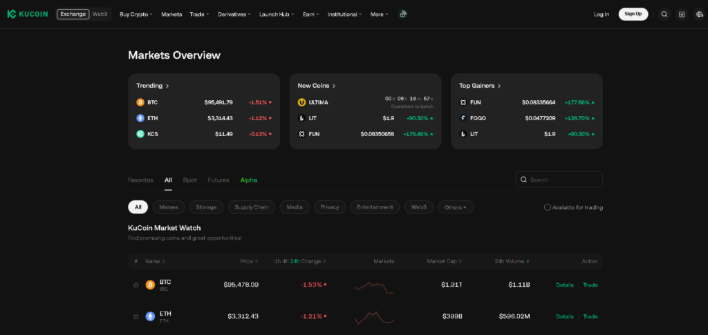The image size is (708, 335).
Task: Expand the More menu
Action: 380,15
